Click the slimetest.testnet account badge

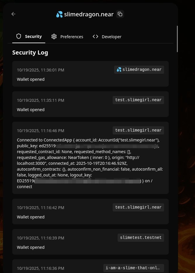(x=141, y=238)
